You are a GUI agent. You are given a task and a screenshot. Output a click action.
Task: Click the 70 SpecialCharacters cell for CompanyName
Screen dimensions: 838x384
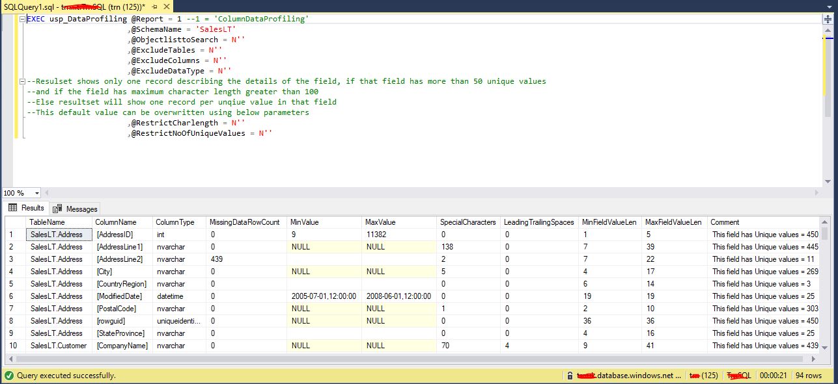tap(468, 346)
